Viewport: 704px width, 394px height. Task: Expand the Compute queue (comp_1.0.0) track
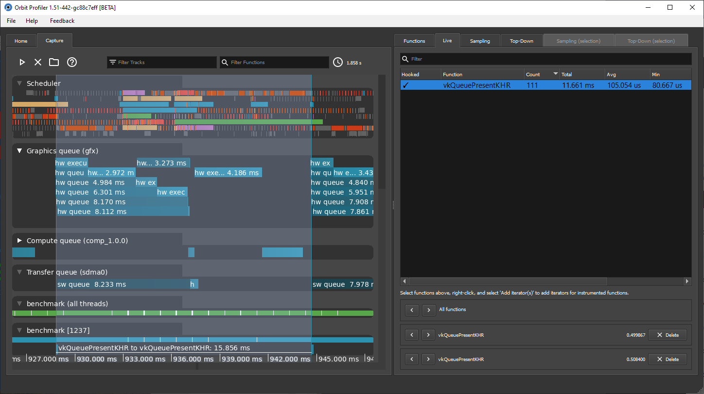pyautogui.click(x=19, y=241)
